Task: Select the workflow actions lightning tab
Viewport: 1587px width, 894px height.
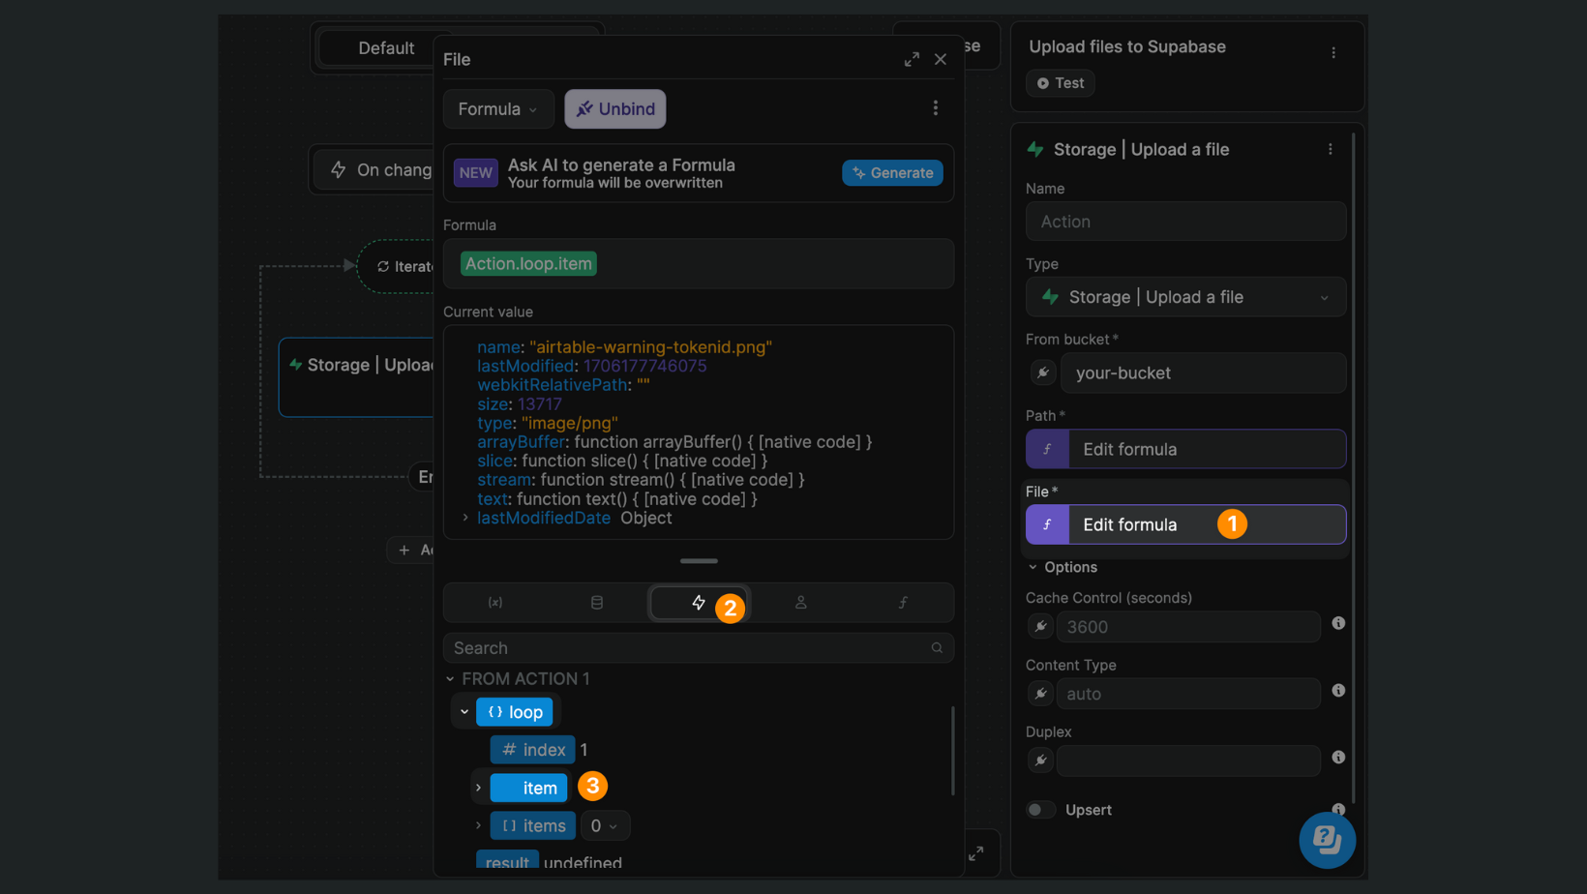Action: (x=698, y=603)
